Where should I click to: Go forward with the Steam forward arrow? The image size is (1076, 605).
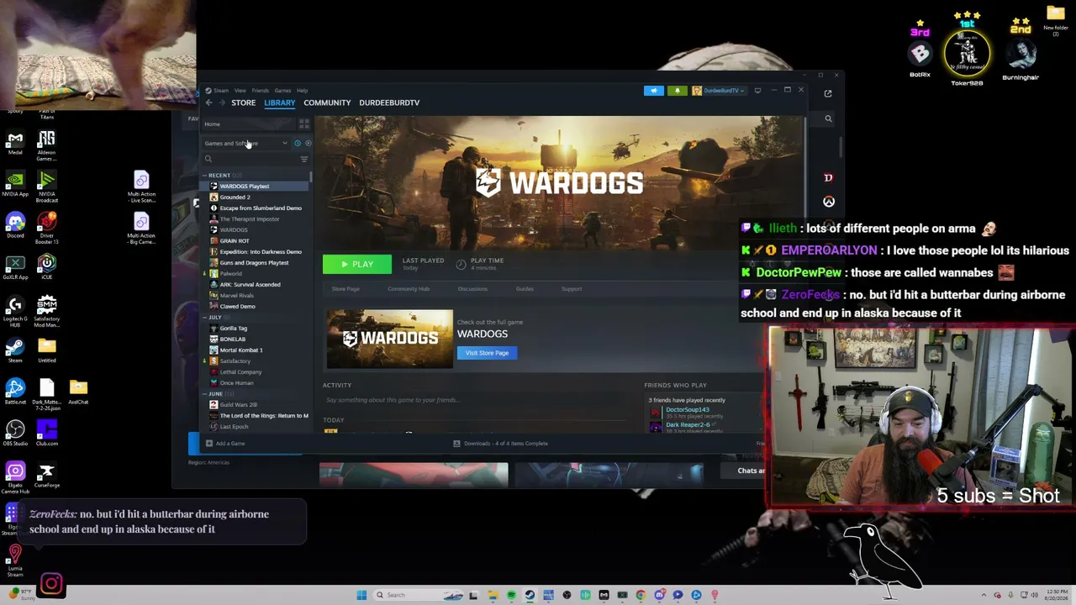coord(221,103)
